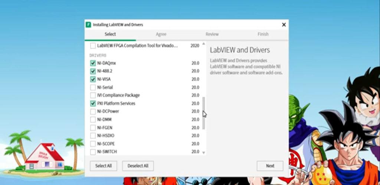The width and height of the screenshot is (380, 185).
Task: Enable the NI-SWITCH driver checkbox
Action: click(x=93, y=152)
